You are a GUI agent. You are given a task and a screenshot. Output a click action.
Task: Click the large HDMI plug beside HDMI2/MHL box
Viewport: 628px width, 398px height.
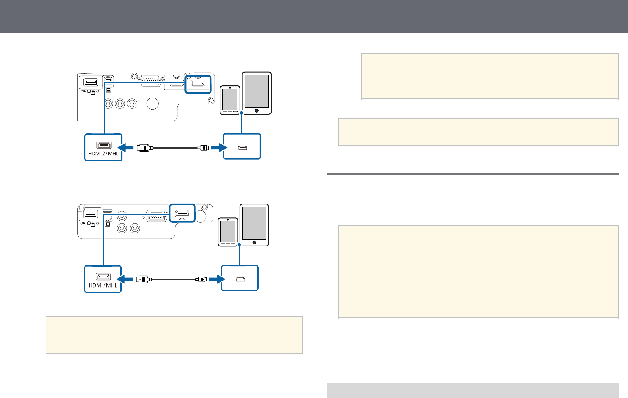pyautogui.click(x=144, y=148)
